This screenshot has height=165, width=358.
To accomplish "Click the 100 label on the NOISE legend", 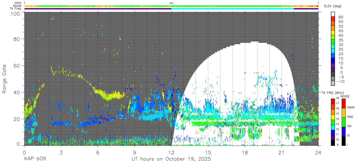I will (349, 126).
